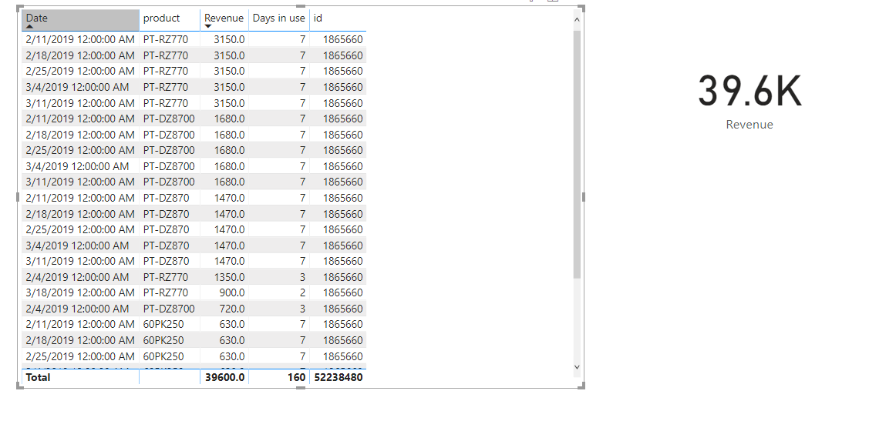Click the vertical scrollbar thumb of the table

click(x=577, y=155)
